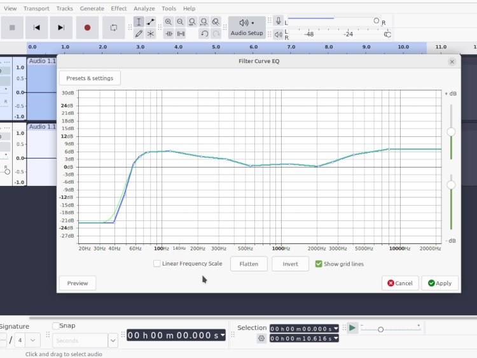Open the Tracks menu
This screenshot has width=477, height=358.
pyautogui.click(x=64, y=8)
